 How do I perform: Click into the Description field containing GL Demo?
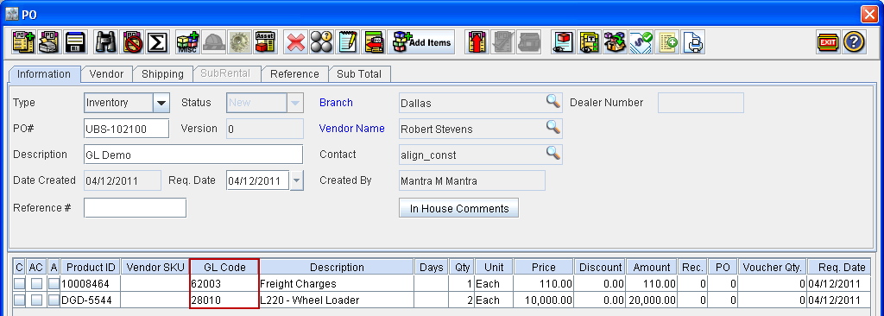click(193, 155)
